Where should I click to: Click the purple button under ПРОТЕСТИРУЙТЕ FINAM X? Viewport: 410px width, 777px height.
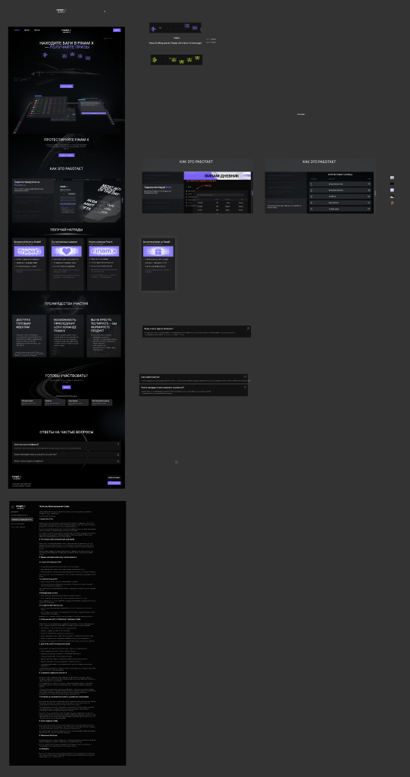(x=67, y=155)
